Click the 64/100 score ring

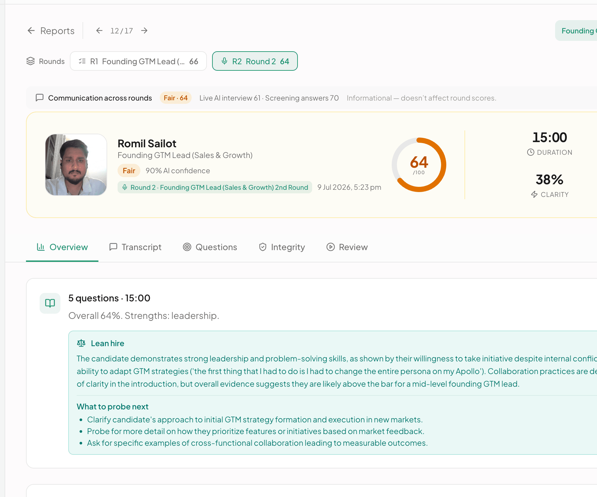(x=419, y=165)
